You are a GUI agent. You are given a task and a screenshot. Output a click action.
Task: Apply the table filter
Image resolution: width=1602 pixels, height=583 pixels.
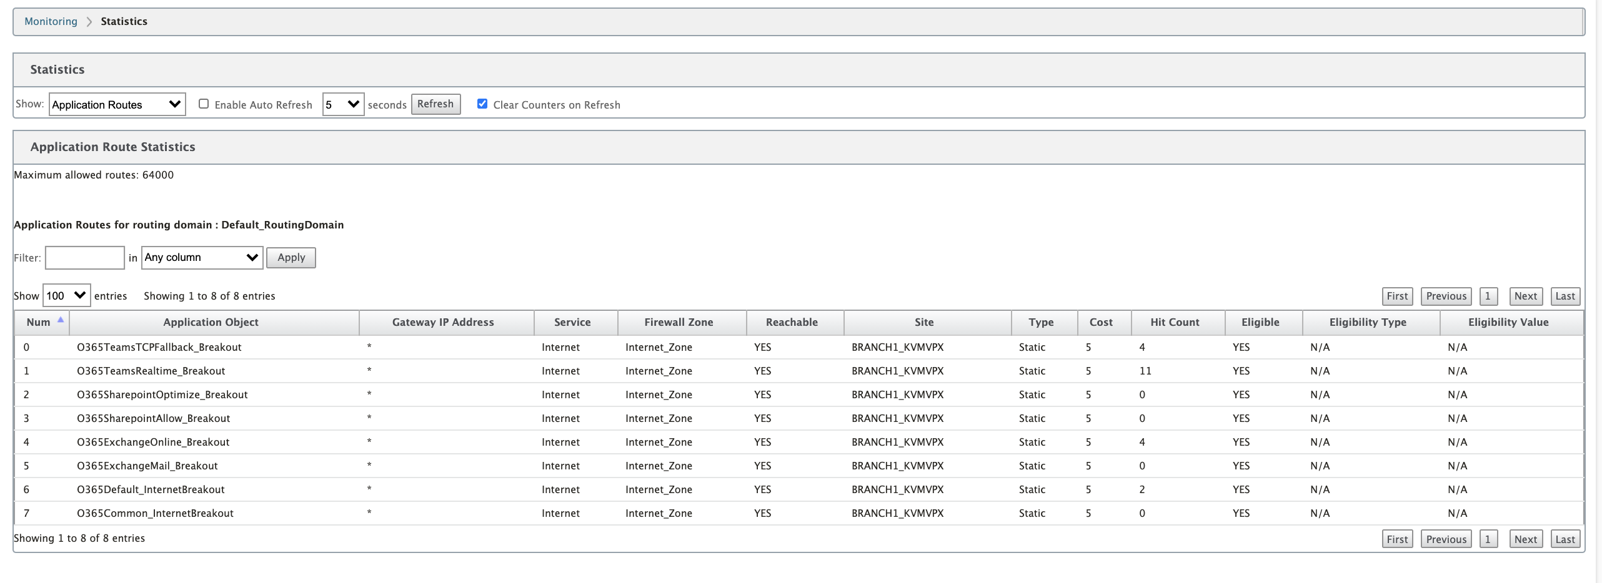tap(291, 258)
